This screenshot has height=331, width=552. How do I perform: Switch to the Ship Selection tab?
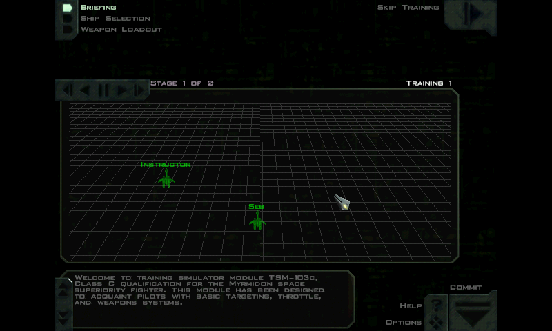click(115, 19)
